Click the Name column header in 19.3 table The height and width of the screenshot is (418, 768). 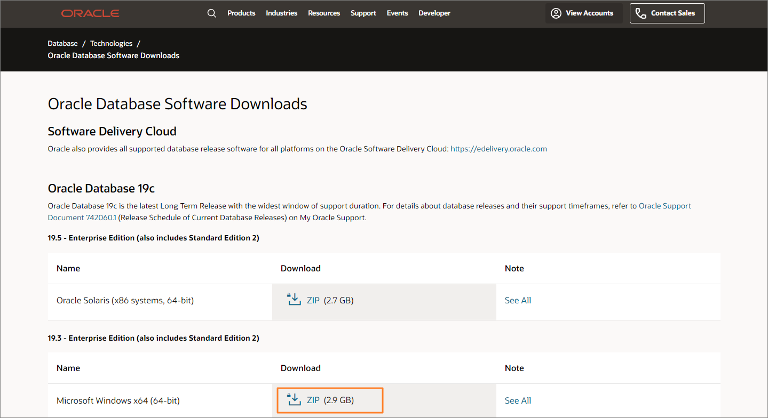68,368
